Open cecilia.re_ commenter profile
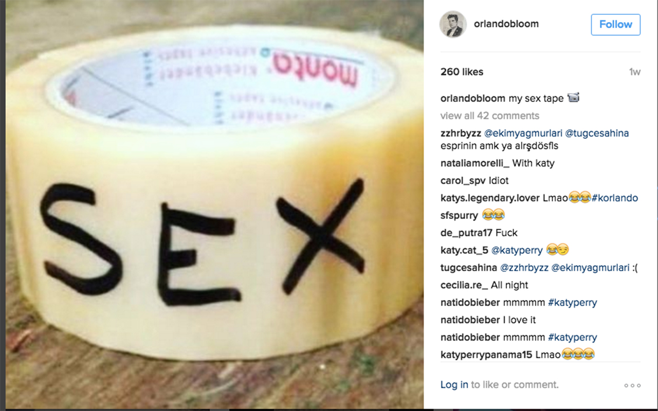 point(464,285)
